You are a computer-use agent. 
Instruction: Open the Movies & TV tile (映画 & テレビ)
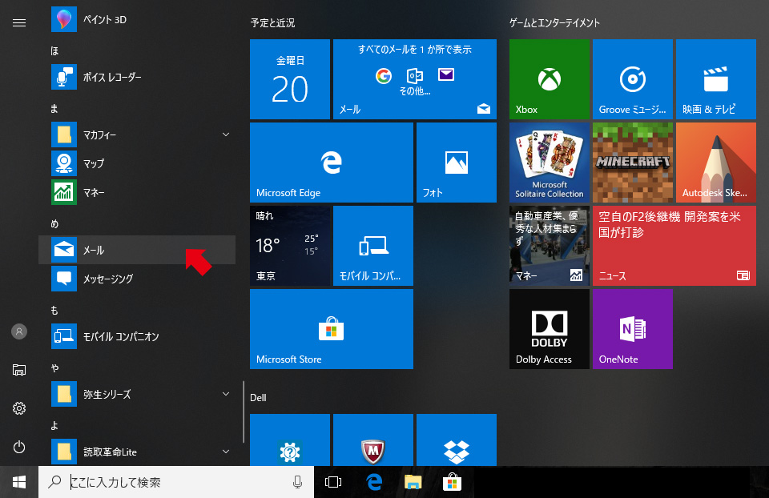pos(716,79)
